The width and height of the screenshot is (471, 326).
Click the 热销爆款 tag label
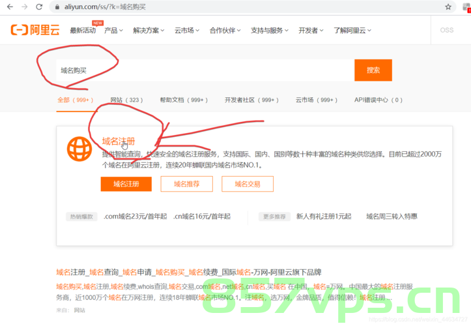coord(81,217)
